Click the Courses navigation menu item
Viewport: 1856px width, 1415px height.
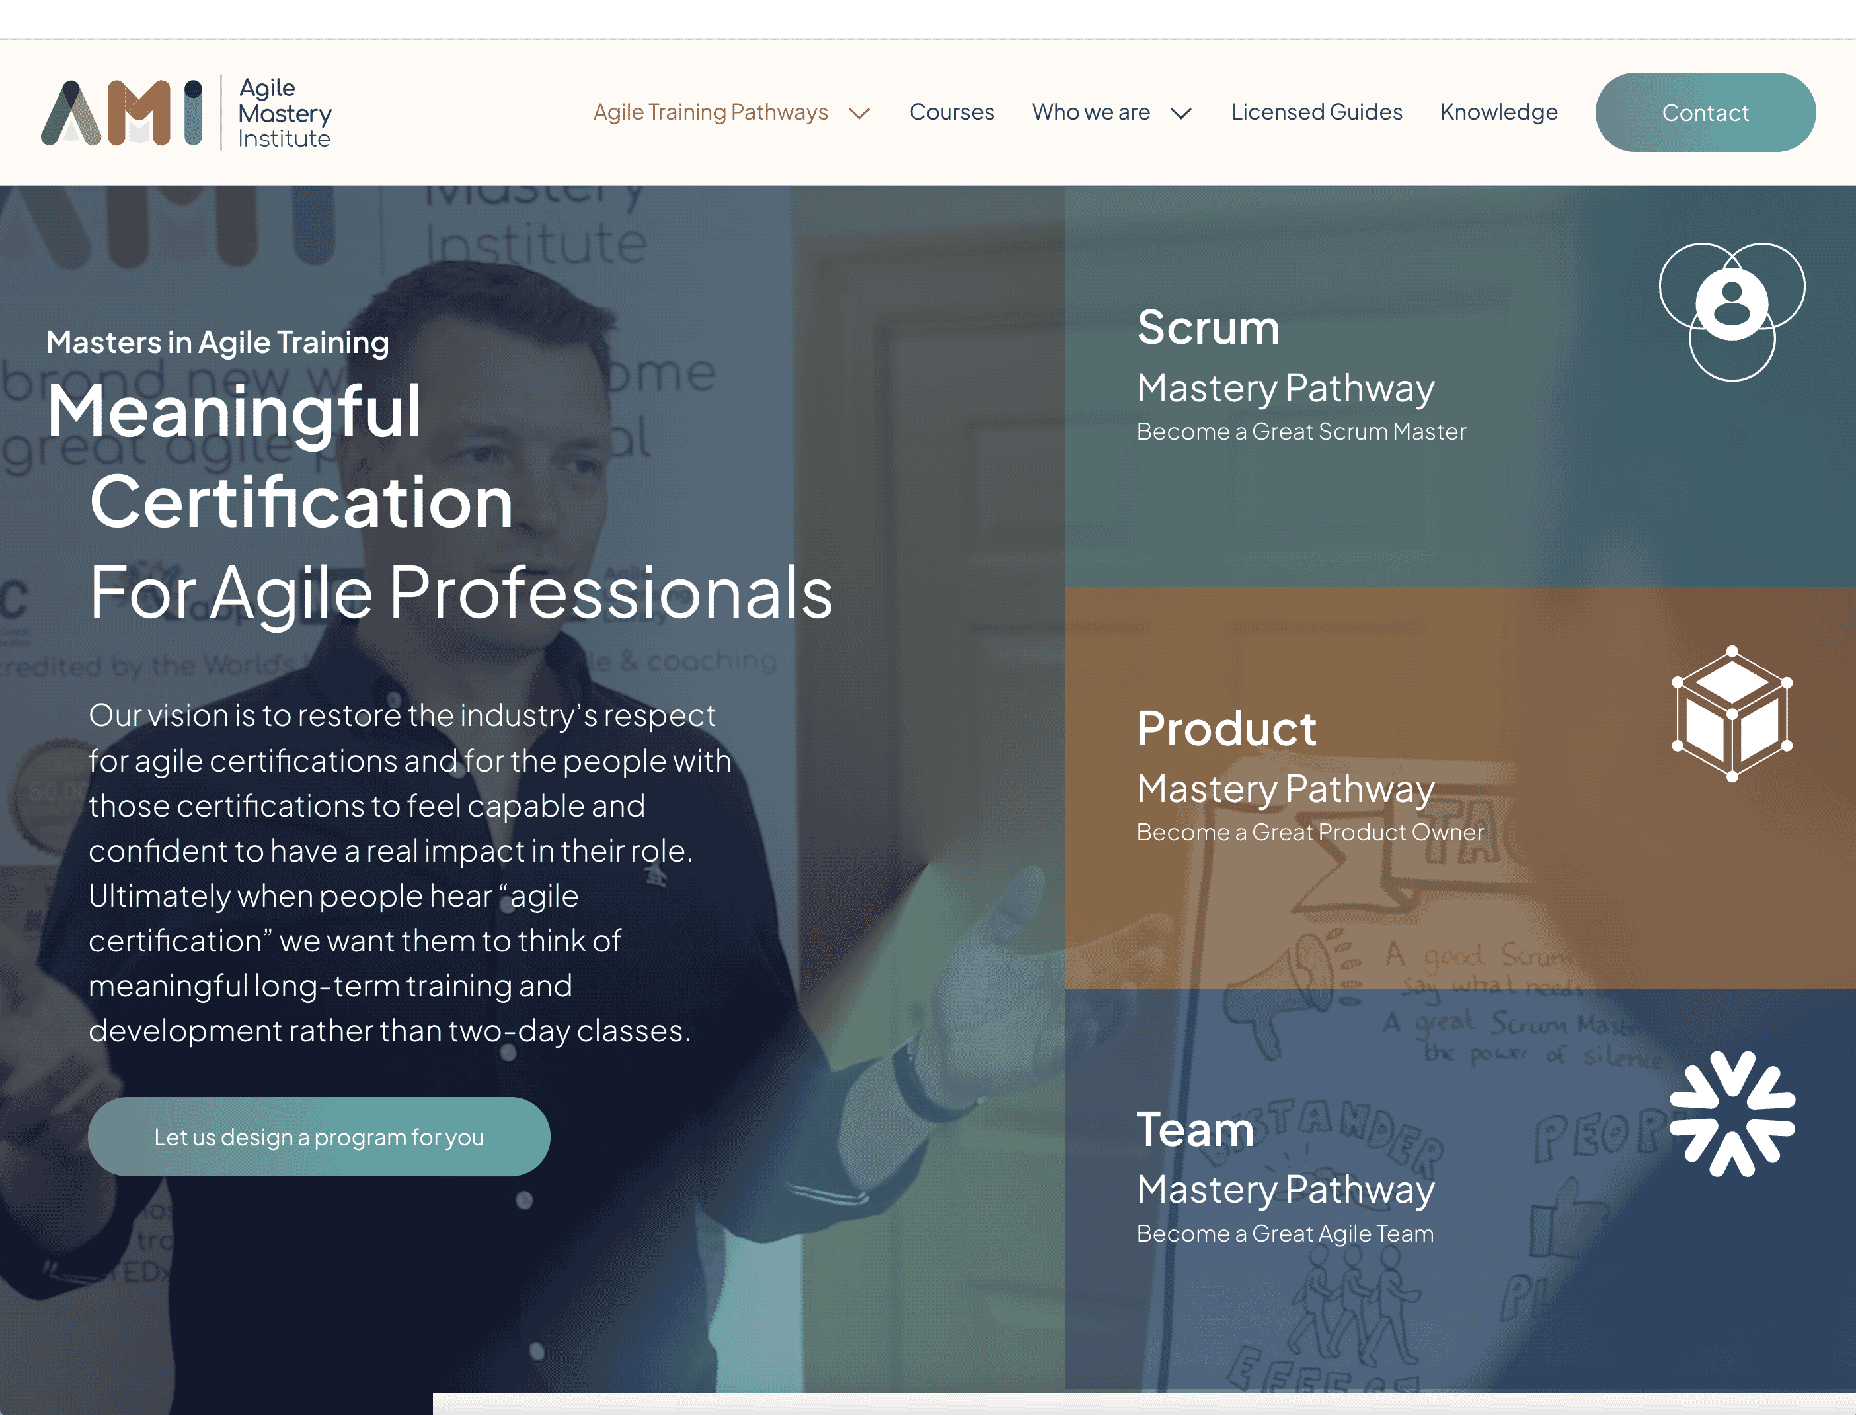[951, 113]
